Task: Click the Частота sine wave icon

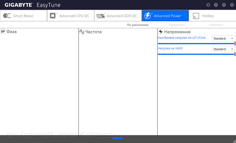Action: point(82,32)
